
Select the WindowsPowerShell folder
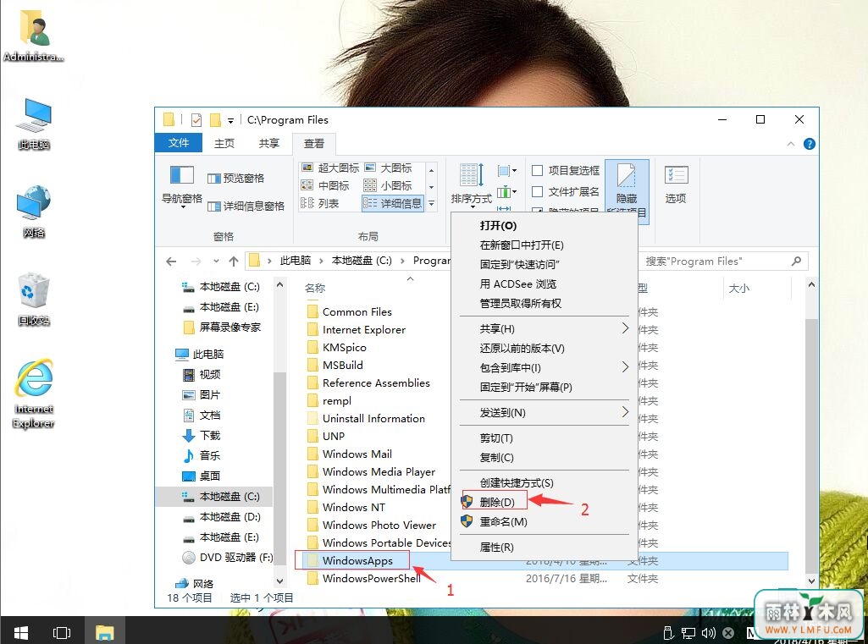pos(364,578)
